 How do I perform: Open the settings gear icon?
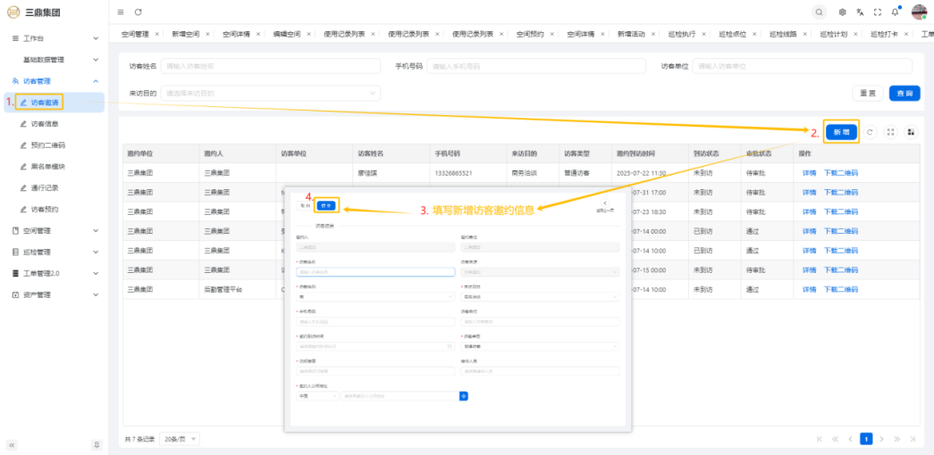click(843, 12)
